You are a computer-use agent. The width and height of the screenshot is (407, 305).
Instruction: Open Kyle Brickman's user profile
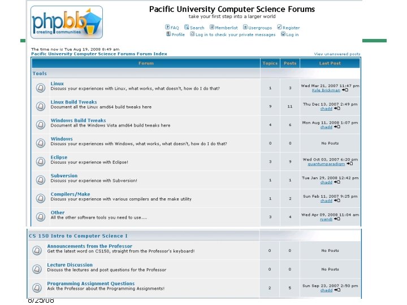[x=326, y=90]
